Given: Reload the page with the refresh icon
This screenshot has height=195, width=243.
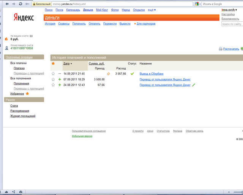Looking at the screenshot, I should [21, 4].
